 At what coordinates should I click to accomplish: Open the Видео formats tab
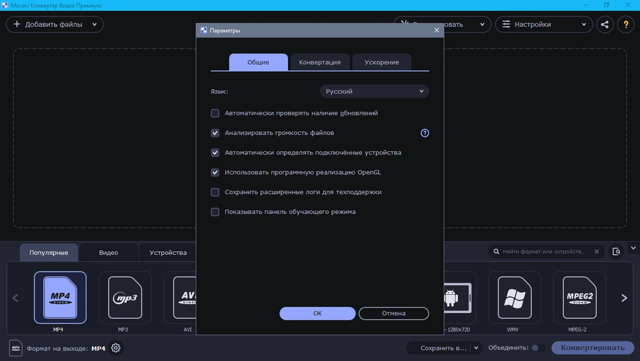tap(108, 252)
